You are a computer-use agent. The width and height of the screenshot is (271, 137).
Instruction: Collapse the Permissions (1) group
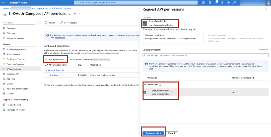(x=145, y=84)
